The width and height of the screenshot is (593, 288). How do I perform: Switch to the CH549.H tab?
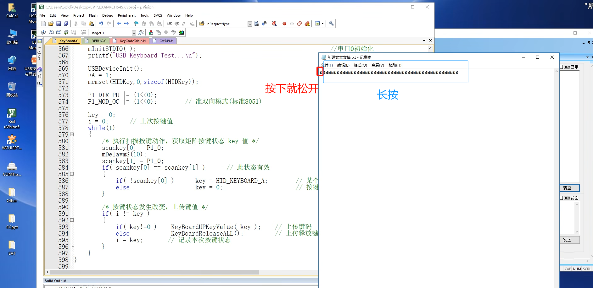coord(164,41)
